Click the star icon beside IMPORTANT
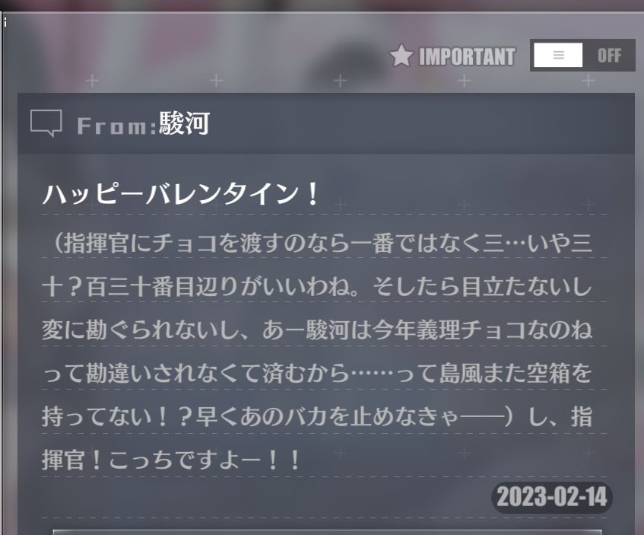644x535 pixels. [x=401, y=55]
